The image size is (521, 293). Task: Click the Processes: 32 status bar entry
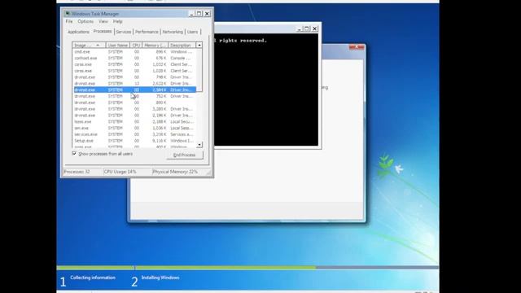[82, 172]
